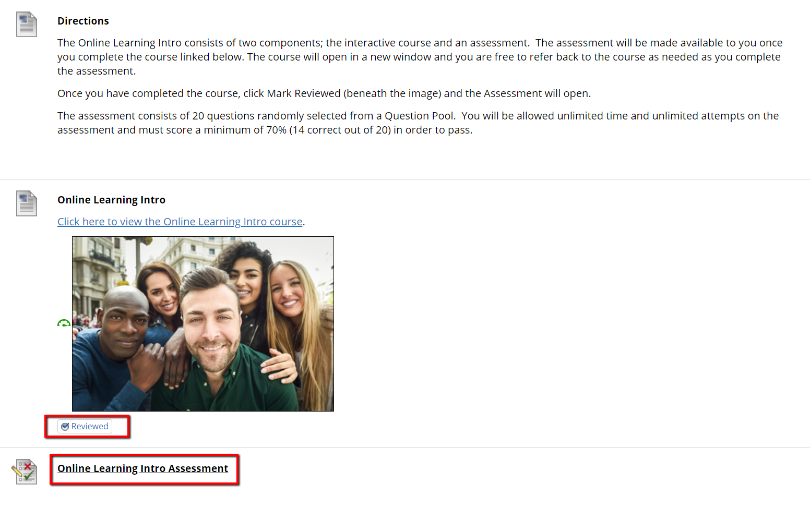Click here to view the Online Learning Intro course
Viewport: 810px width, 507px height.
(x=180, y=222)
